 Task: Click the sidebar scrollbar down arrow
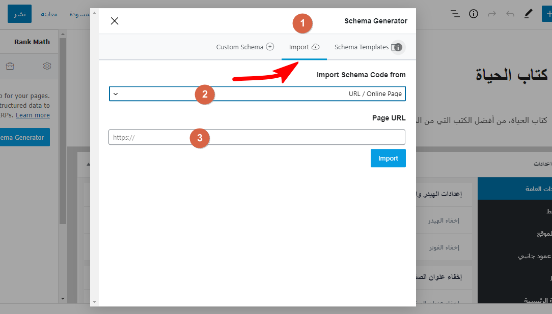click(63, 298)
